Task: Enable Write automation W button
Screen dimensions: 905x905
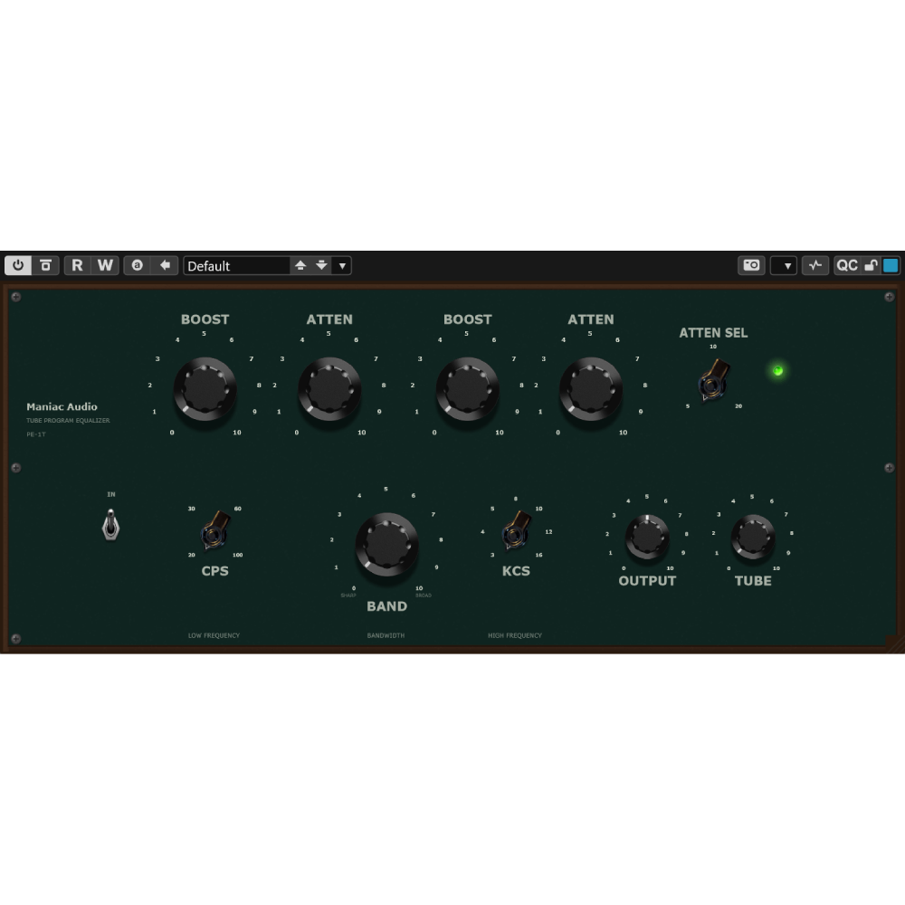Action: coord(106,265)
